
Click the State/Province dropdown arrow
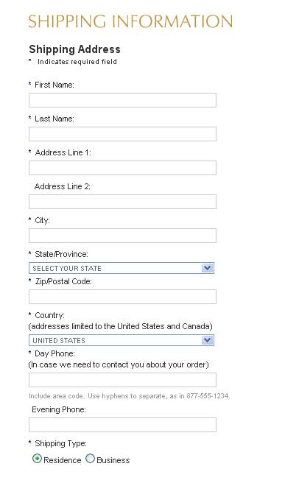click(208, 268)
